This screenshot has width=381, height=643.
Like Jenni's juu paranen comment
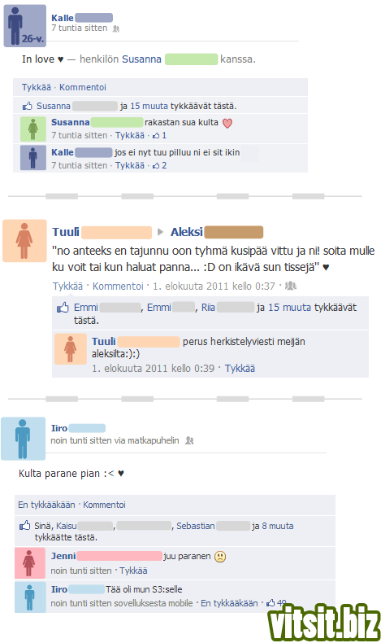click(x=133, y=571)
